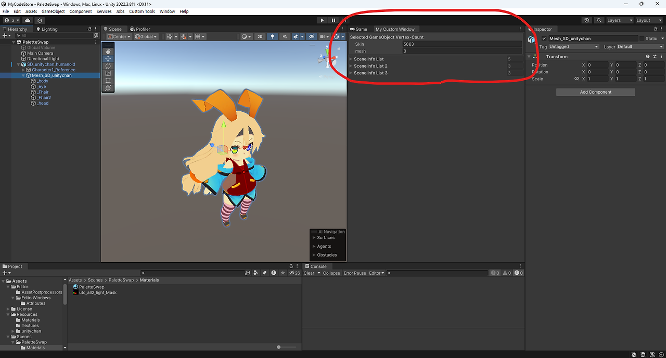Open Transform component preset icon

655,56
